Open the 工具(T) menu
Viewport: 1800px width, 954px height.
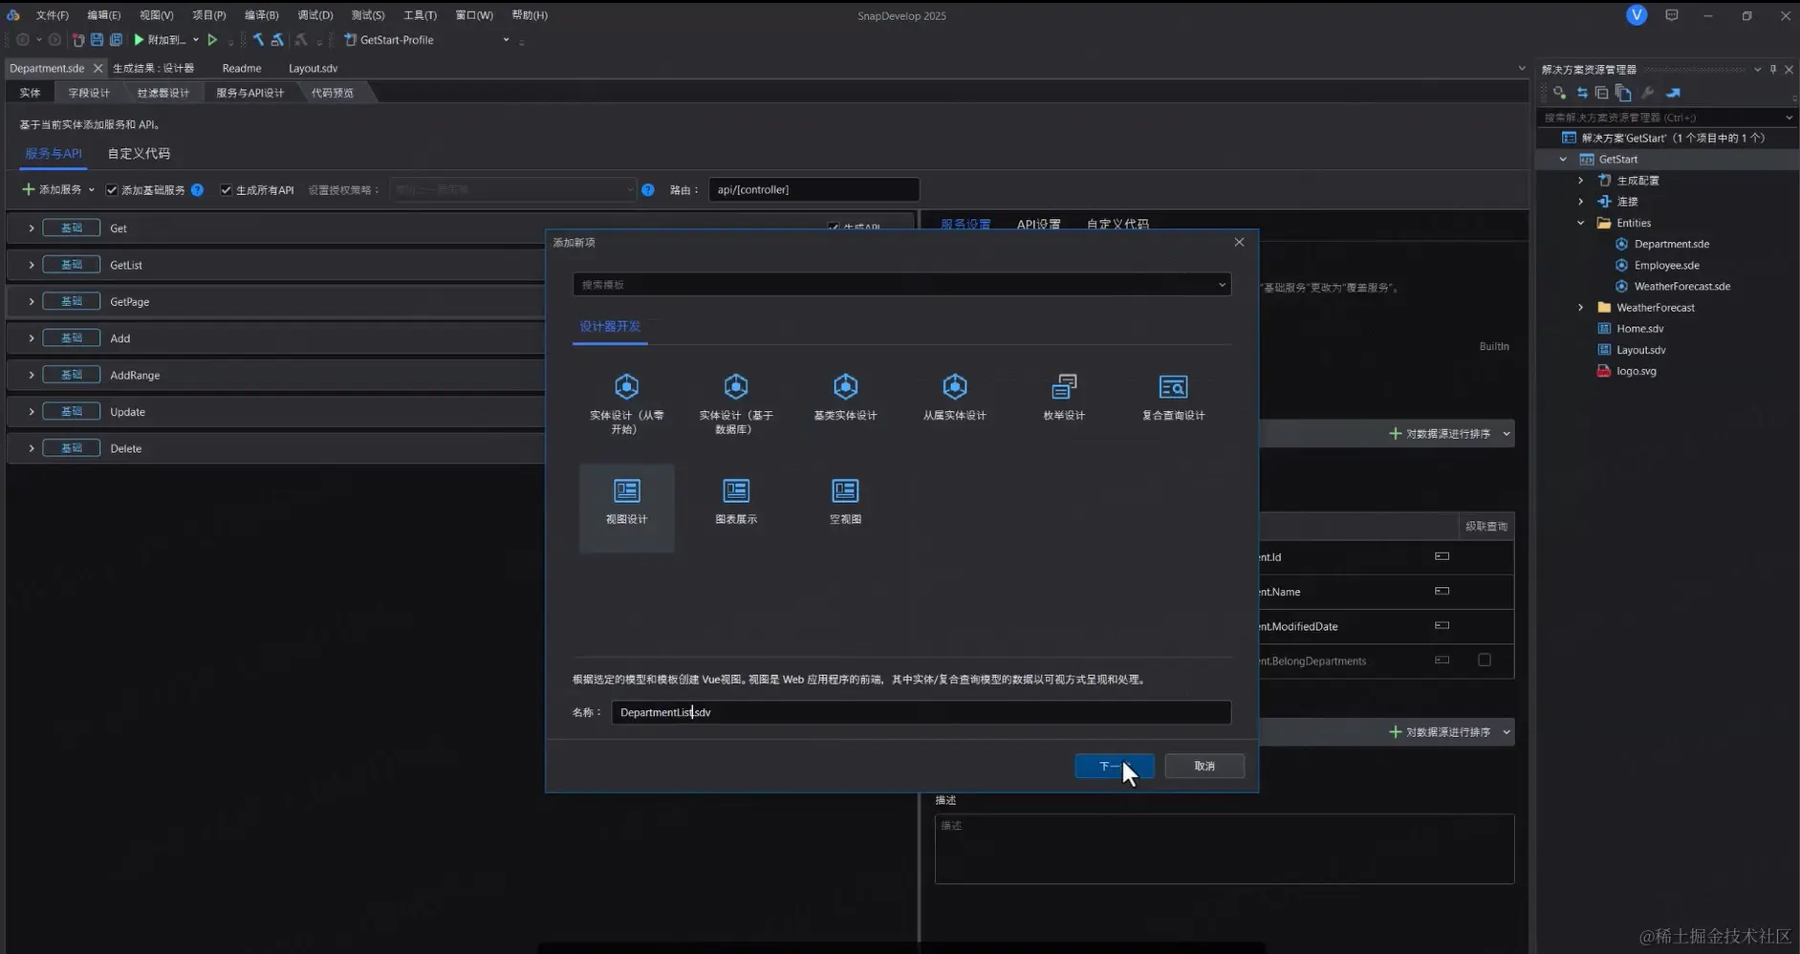coord(420,15)
